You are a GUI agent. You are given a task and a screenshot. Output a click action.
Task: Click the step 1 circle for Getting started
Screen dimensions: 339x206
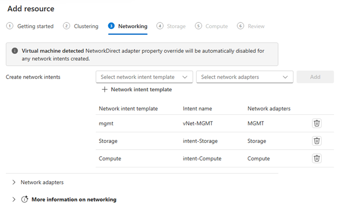10,26
